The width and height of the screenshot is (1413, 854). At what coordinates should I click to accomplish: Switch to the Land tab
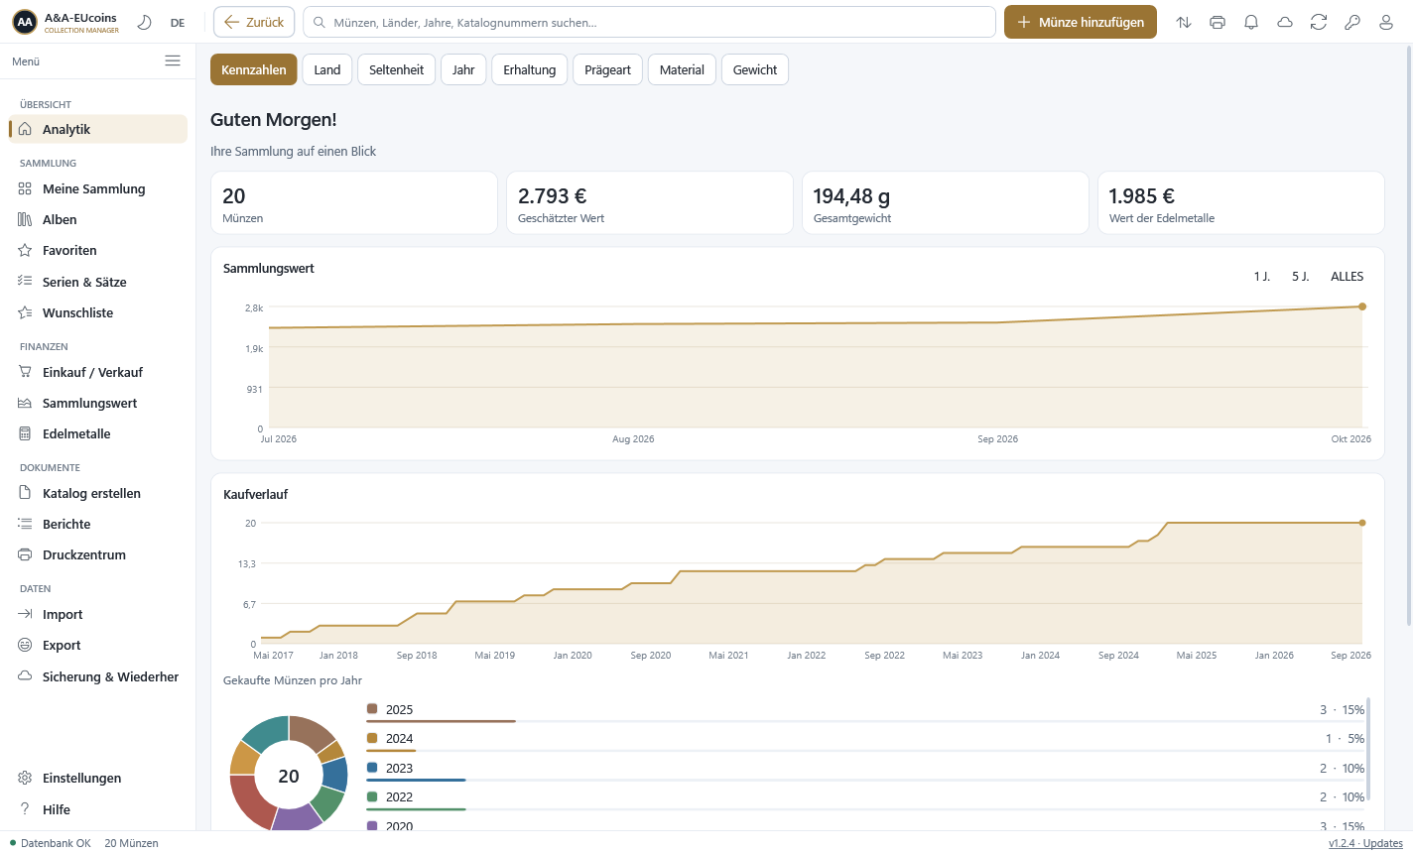[x=327, y=69]
